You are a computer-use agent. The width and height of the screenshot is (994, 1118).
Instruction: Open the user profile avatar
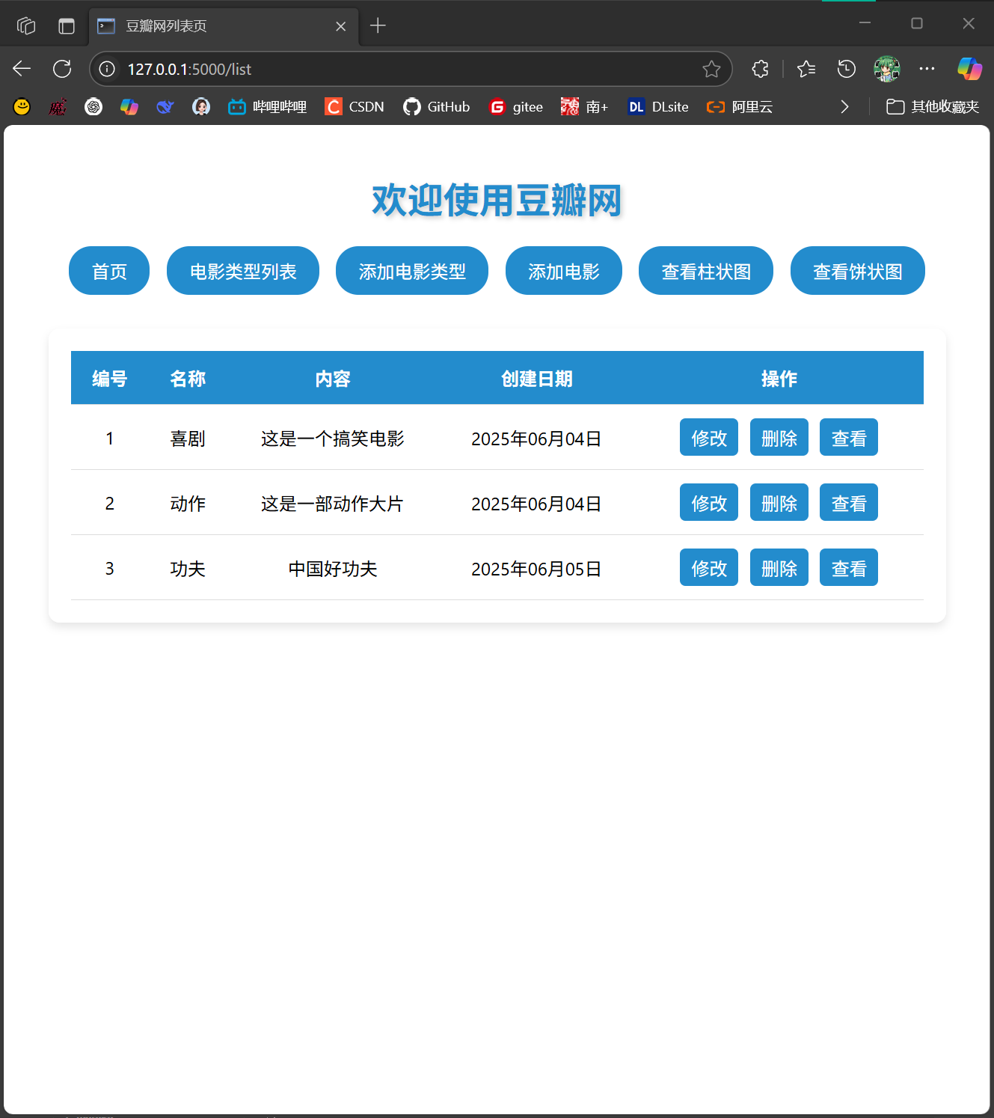[887, 69]
